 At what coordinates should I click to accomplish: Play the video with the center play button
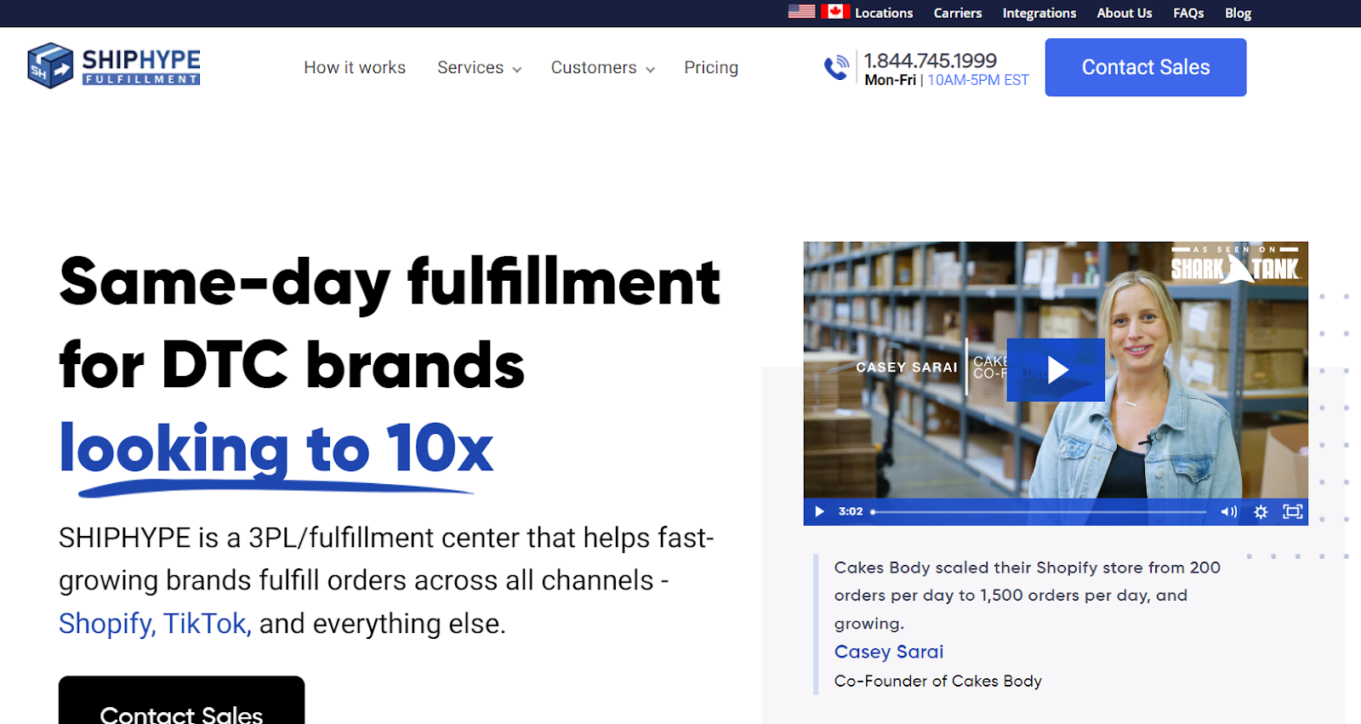pyautogui.click(x=1056, y=370)
